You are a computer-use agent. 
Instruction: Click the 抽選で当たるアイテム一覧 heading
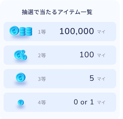click(x=57, y=12)
